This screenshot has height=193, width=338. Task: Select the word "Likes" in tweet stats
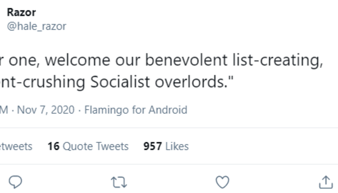(x=177, y=146)
